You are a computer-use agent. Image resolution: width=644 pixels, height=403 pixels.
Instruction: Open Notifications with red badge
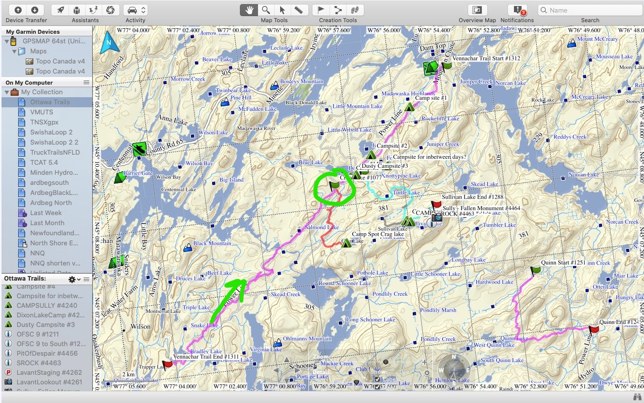tap(517, 10)
